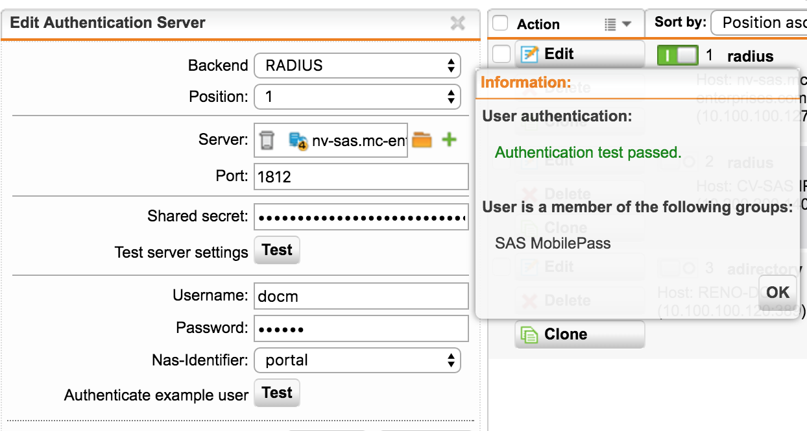Click the 'Information:' popup heading
This screenshot has width=807, height=431.
[525, 82]
